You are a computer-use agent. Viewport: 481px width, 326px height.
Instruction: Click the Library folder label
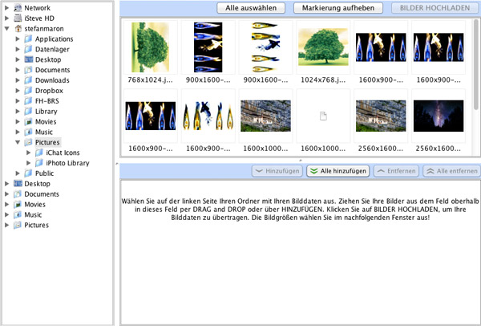pyautogui.click(x=46, y=112)
